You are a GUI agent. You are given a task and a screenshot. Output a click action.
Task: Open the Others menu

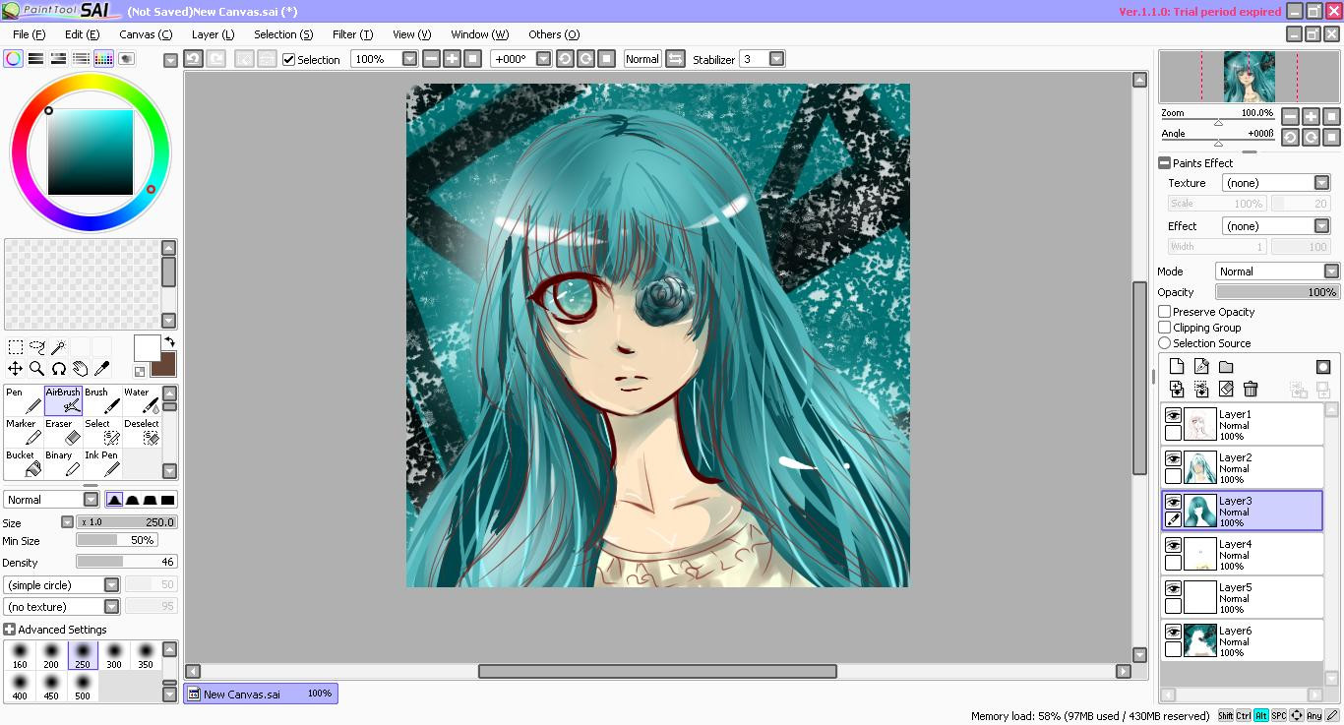coord(554,34)
